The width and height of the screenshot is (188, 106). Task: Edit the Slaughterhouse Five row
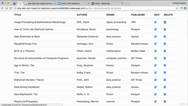155,44
